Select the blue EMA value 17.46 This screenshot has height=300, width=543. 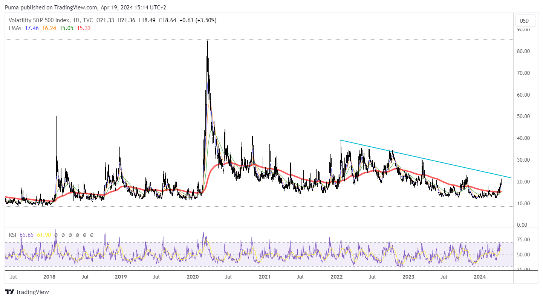click(x=32, y=28)
